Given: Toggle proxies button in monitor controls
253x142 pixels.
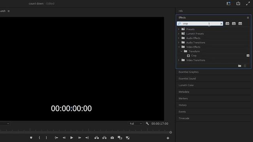Looking at the screenshot, I should [x=128, y=138].
